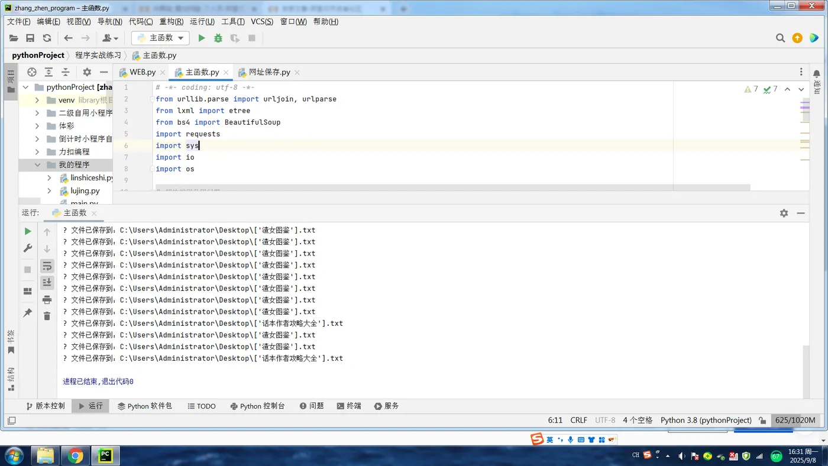This screenshot has height=466, width=828.
Task: Toggle the 通知 panel on right edge
Action: 817,82
